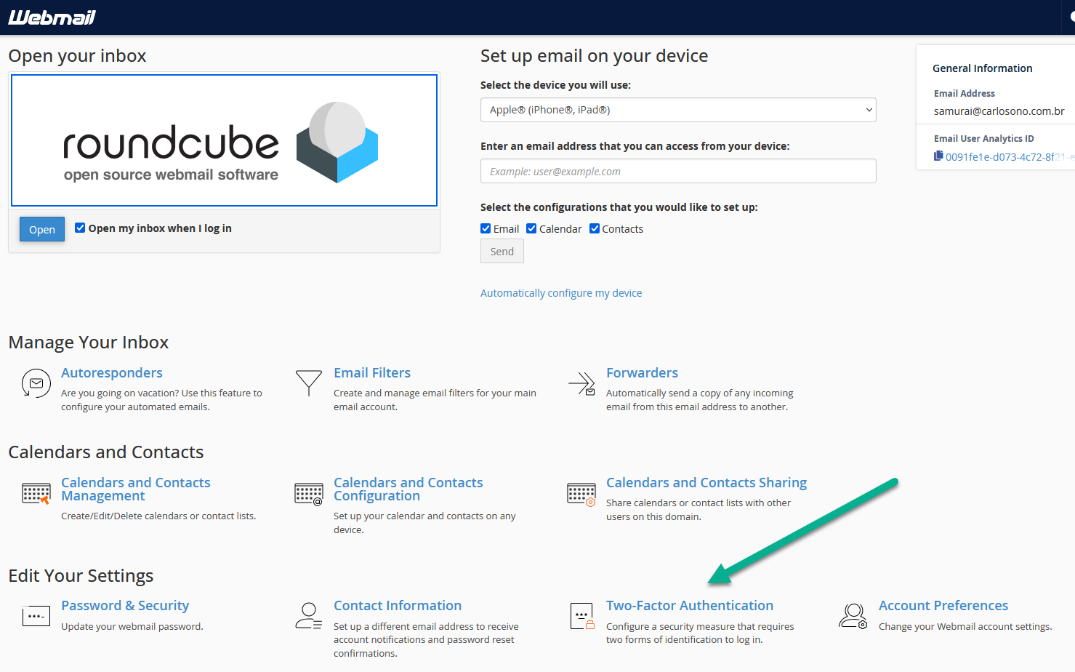1075x672 pixels.
Task: Click the 'Set up email on your device' heading
Action: tap(594, 56)
